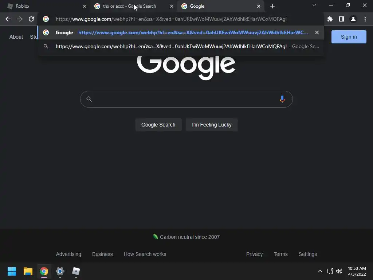Open Chrome's three-dot menu
The width and height of the screenshot is (373, 280).
(365, 19)
